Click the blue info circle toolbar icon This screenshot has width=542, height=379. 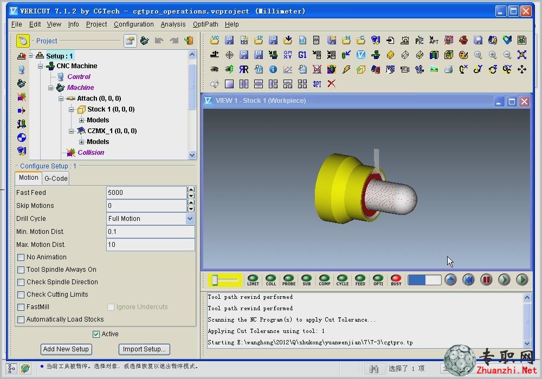(x=273, y=69)
